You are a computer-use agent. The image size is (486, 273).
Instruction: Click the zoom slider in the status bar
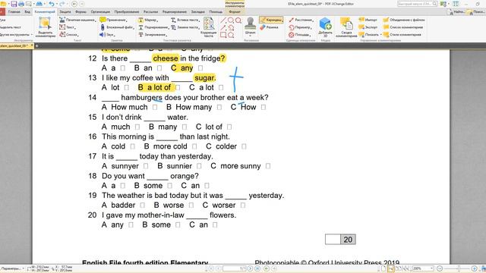(459, 268)
